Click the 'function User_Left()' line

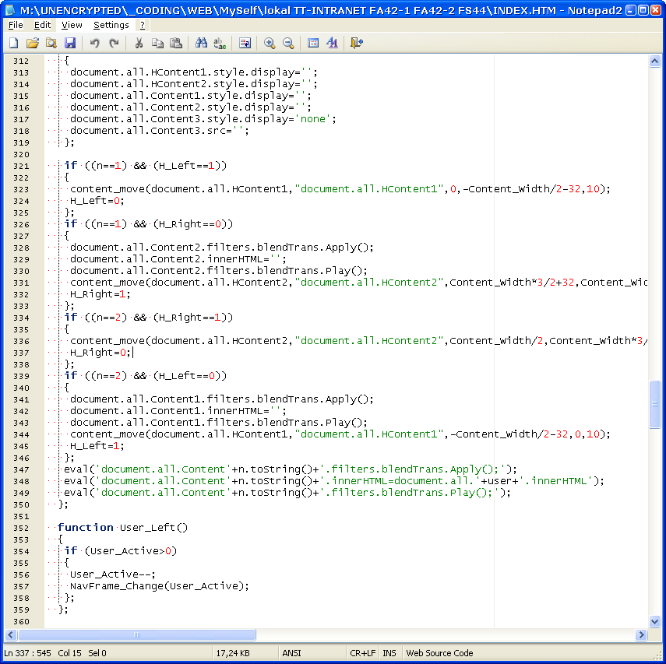[x=122, y=528]
